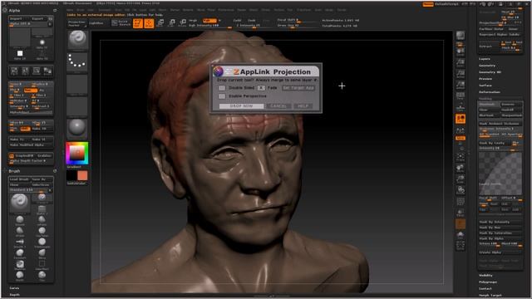This screenshot has width=532, height=299.
Task: Toggle the orange XYZ rotation button
Action: pos(461,139)
